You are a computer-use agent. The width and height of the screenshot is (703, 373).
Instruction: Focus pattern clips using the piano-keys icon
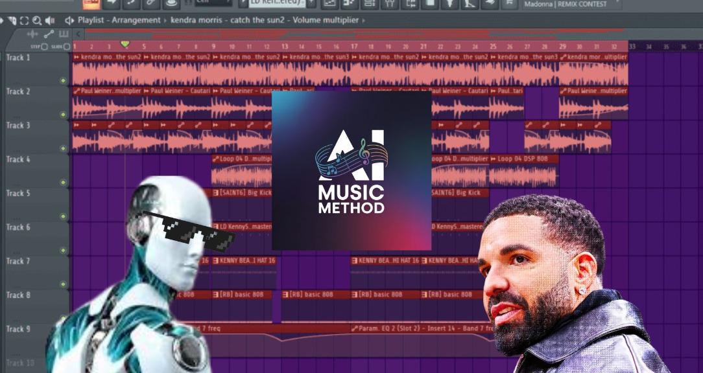point(64,34)
